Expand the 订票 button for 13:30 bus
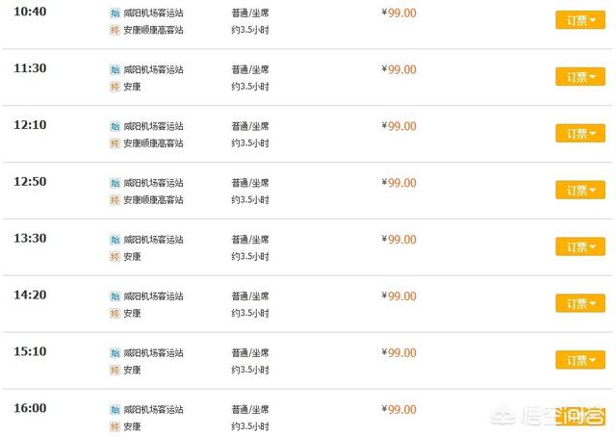This screenshot has height=437, width=616. click(x=580, y=246)
